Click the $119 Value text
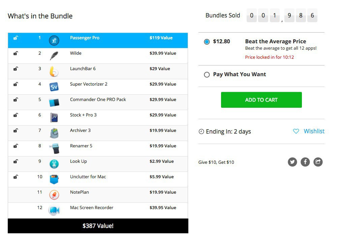342x238 pixels. (161, 38)
